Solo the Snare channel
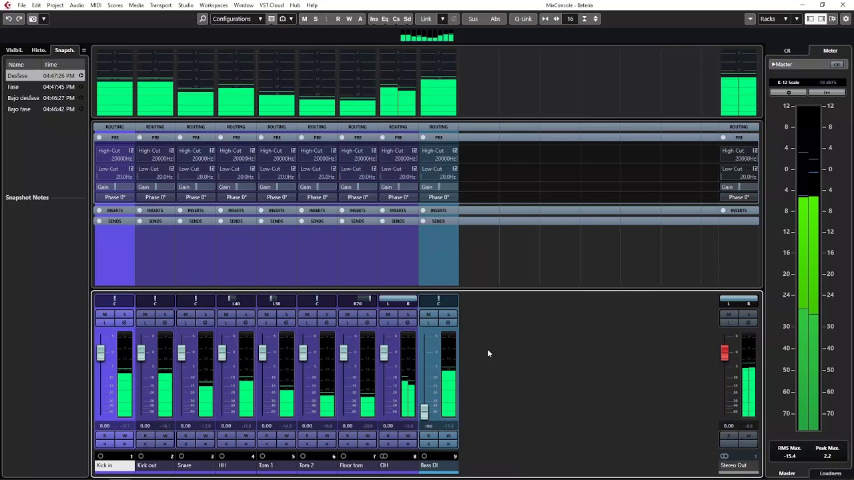854x480 pixels. click(205, 314)
